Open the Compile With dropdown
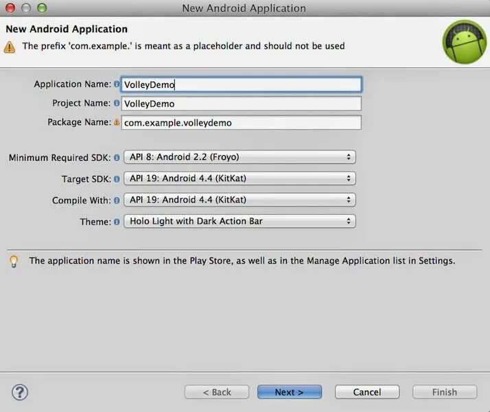 [x=240, y=200]
